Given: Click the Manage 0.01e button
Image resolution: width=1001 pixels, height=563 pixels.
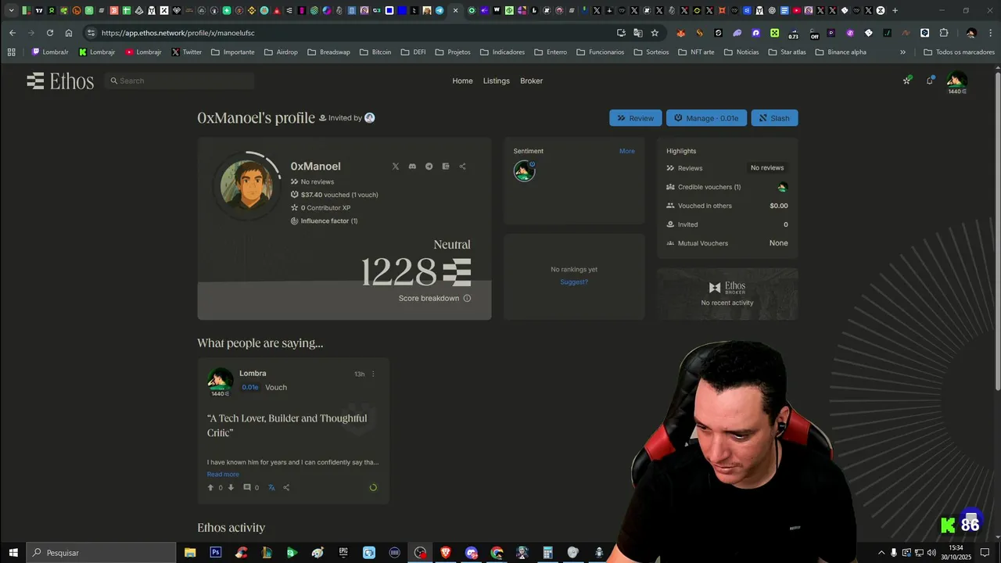Looking at the screenshot, I should tap(706, 118).
